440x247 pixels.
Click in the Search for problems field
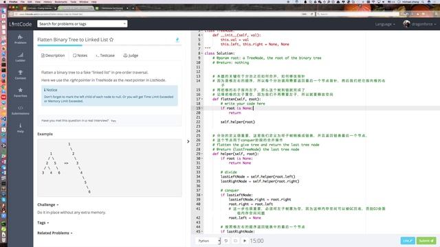tap(82, 24)
